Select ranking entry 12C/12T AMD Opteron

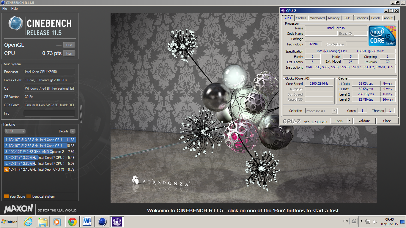(40, 151)
